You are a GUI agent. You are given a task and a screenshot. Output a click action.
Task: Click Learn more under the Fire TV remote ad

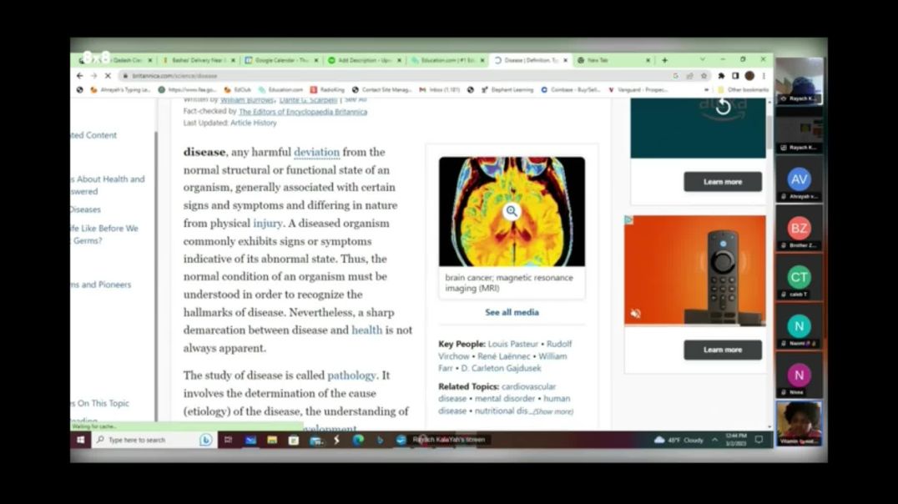723,350
